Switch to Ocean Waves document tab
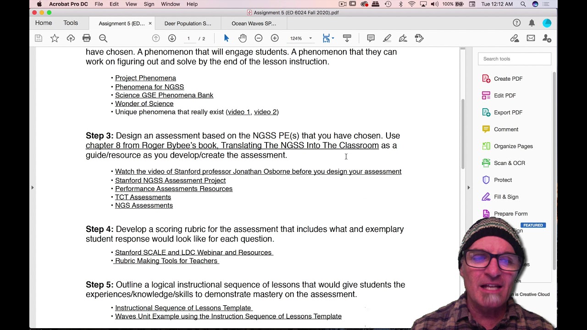Viewport: 587px width, 330px height. pos(254,23)
